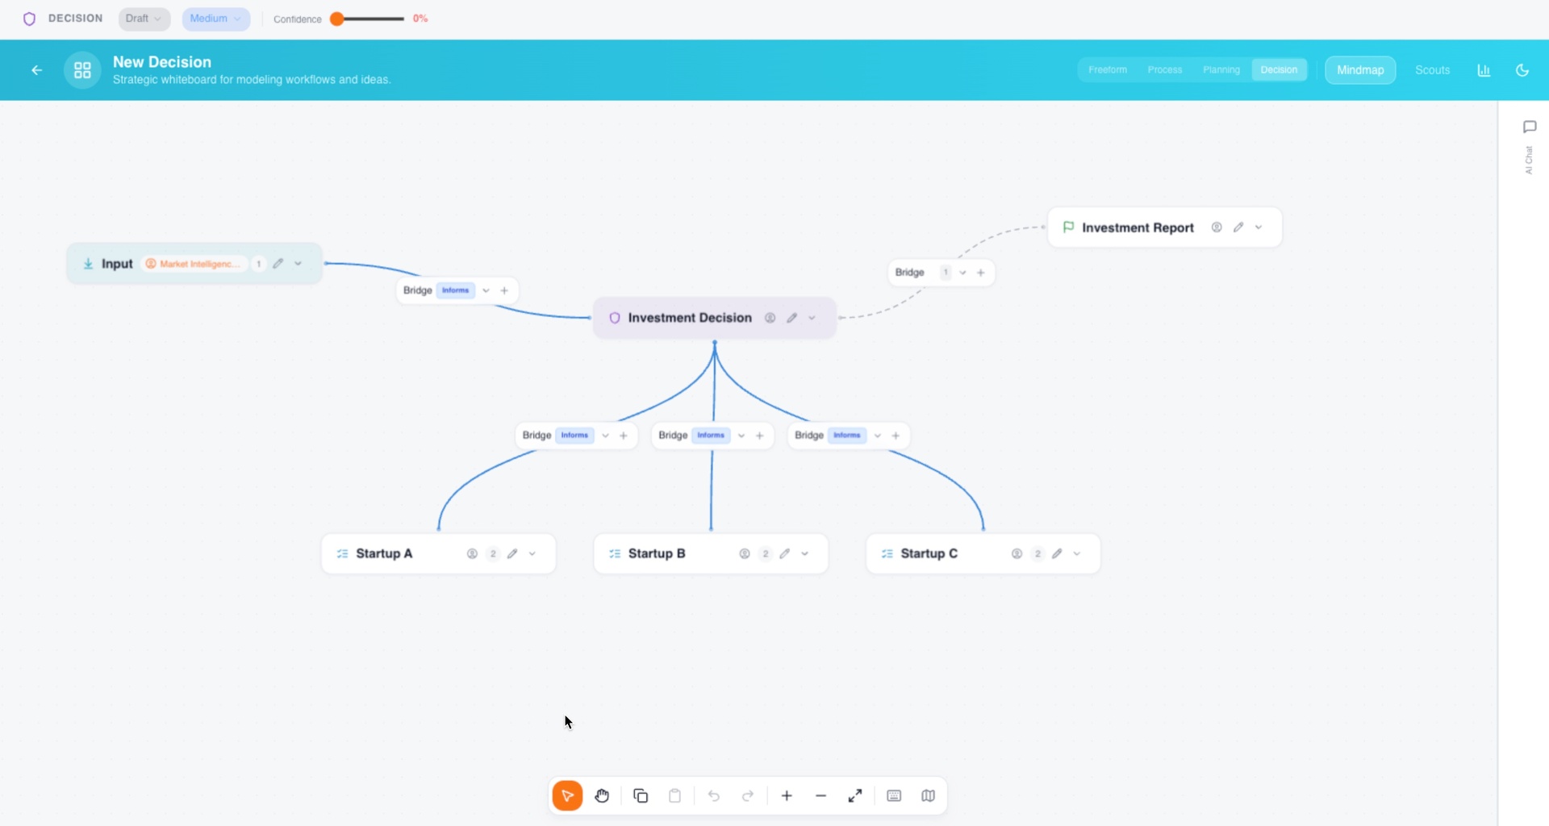1549x826 pixels.
Task: Click the Informs tag on Input bridge
Action: click(456, 290)
